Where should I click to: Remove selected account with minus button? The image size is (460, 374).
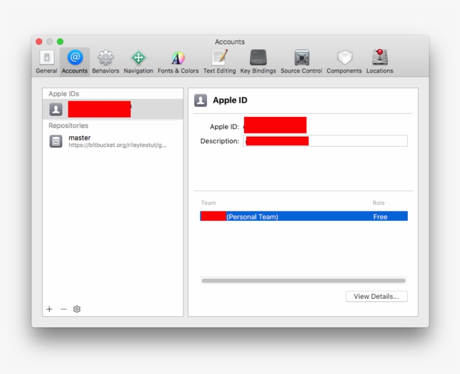coord(63,309)
